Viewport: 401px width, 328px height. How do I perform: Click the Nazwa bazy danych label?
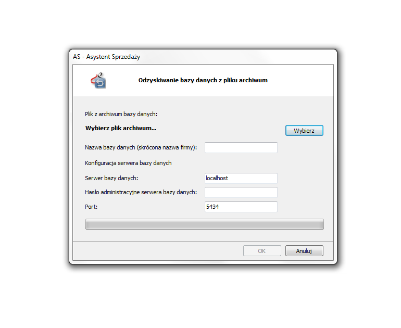click(x=141, y=147)
